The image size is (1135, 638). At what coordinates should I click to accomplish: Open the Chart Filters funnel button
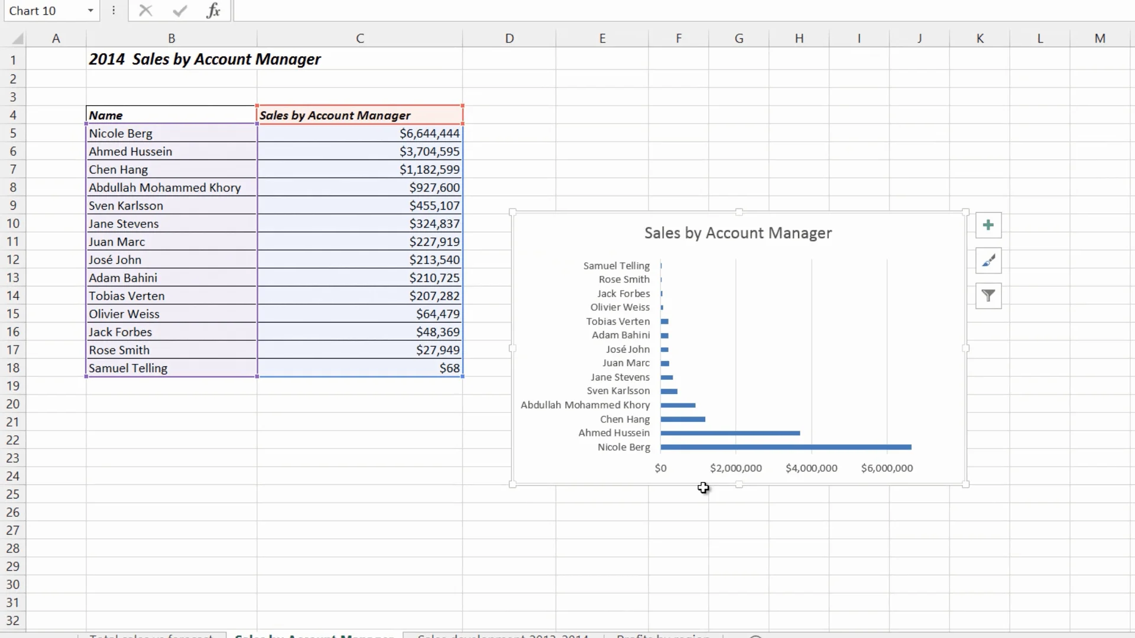point(988,295)
